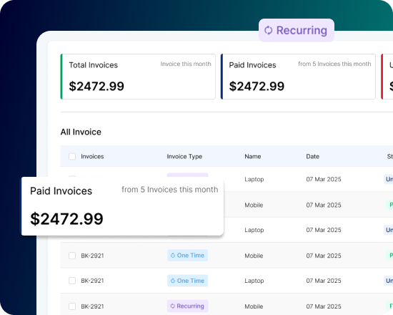Check the box for the BK-2921 One Time Laptop invoice
The height and width of the screenshot is (315, 393).
(72, 281)
